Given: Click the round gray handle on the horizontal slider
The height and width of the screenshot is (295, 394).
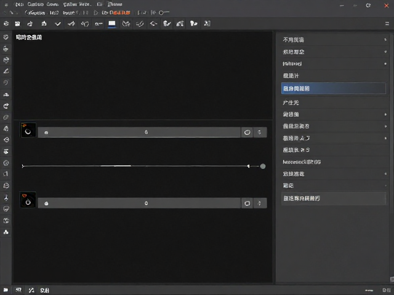Looking at the screenshot, I should click(263, 166).
